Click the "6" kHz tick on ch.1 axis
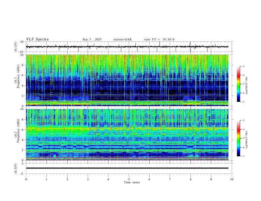The image size is (261, 201). coord(23,75)
